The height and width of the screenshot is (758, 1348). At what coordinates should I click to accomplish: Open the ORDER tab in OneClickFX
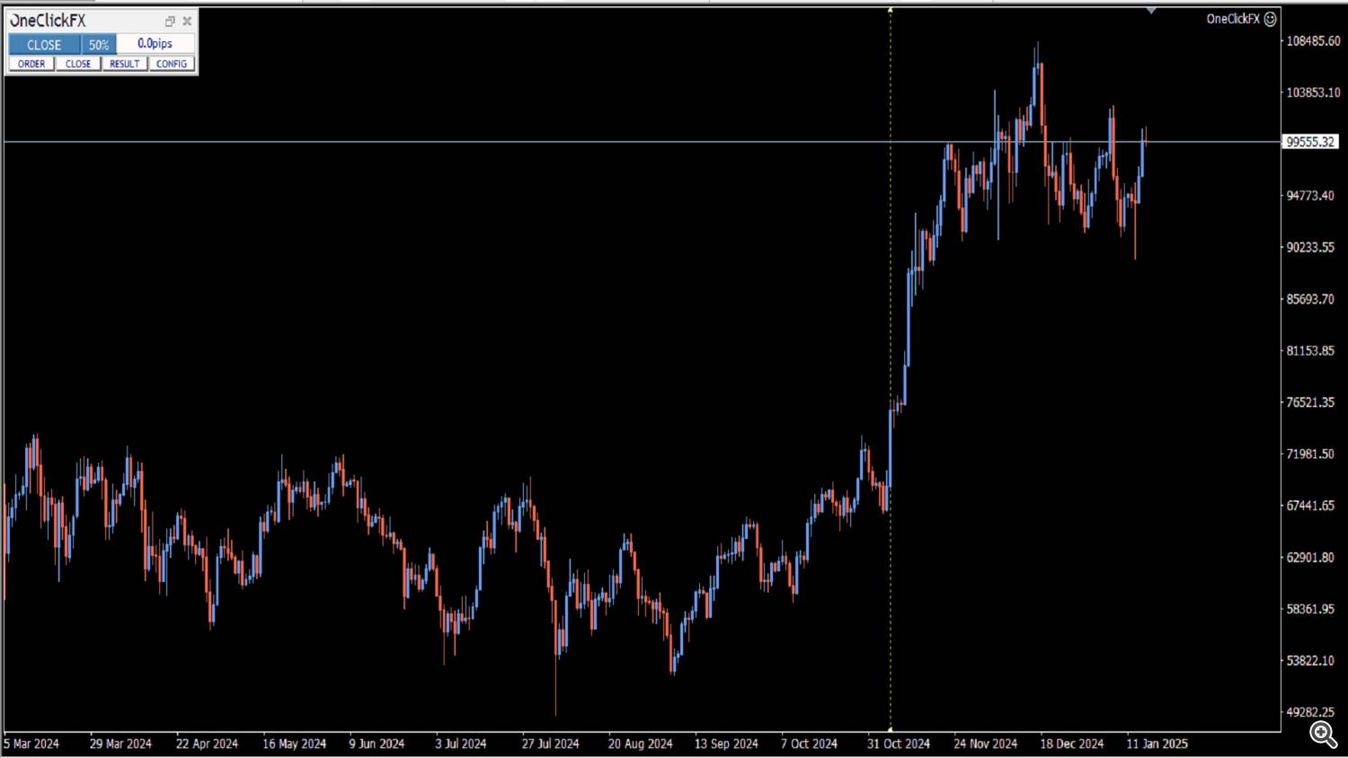point(31,64)
